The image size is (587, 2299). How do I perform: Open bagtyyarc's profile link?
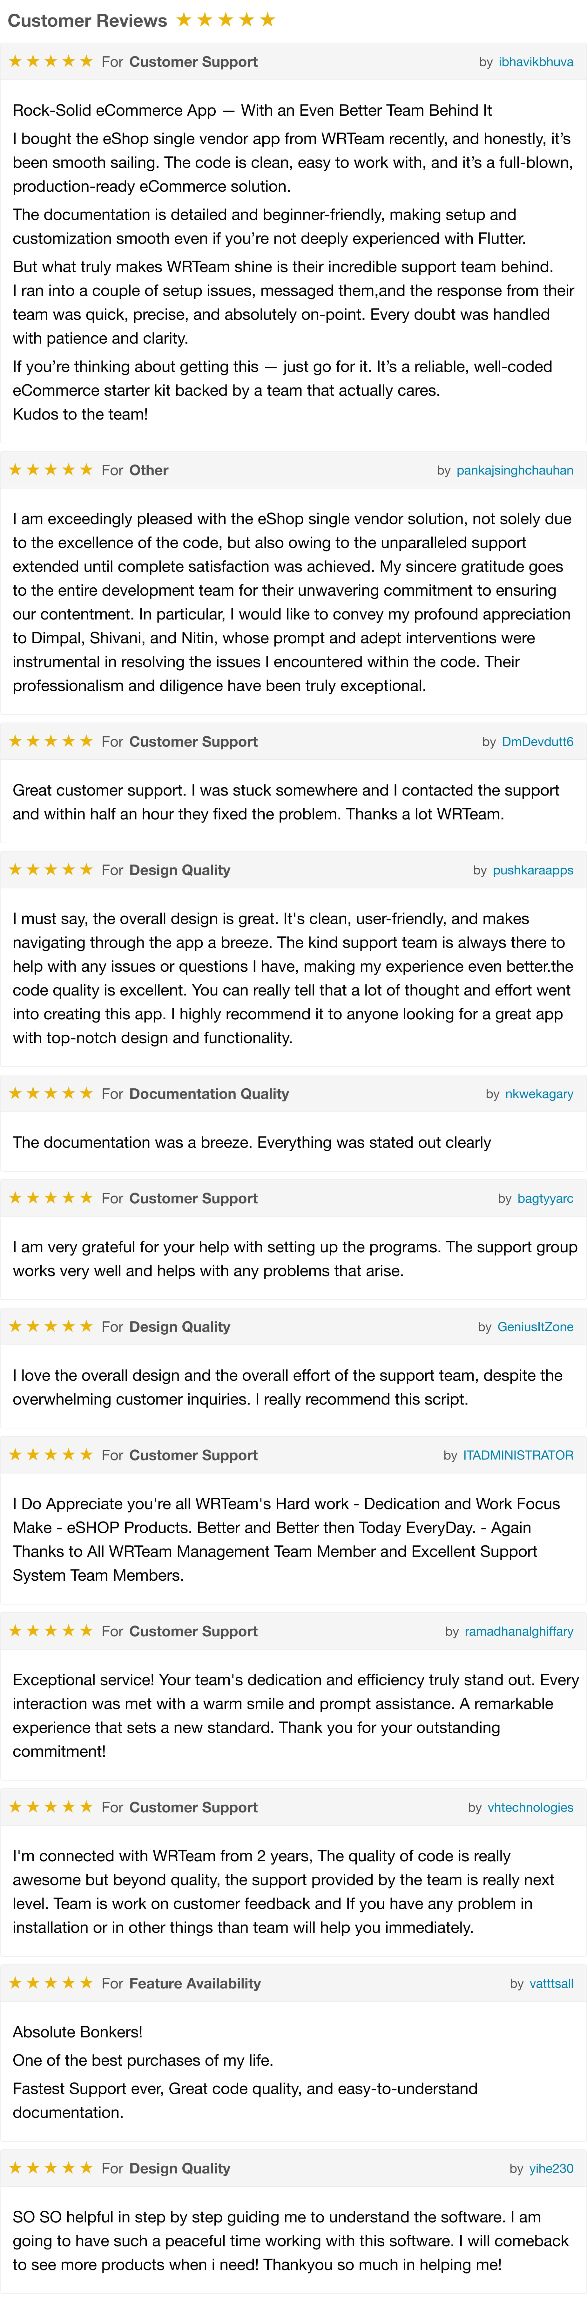pos(545,1199)
